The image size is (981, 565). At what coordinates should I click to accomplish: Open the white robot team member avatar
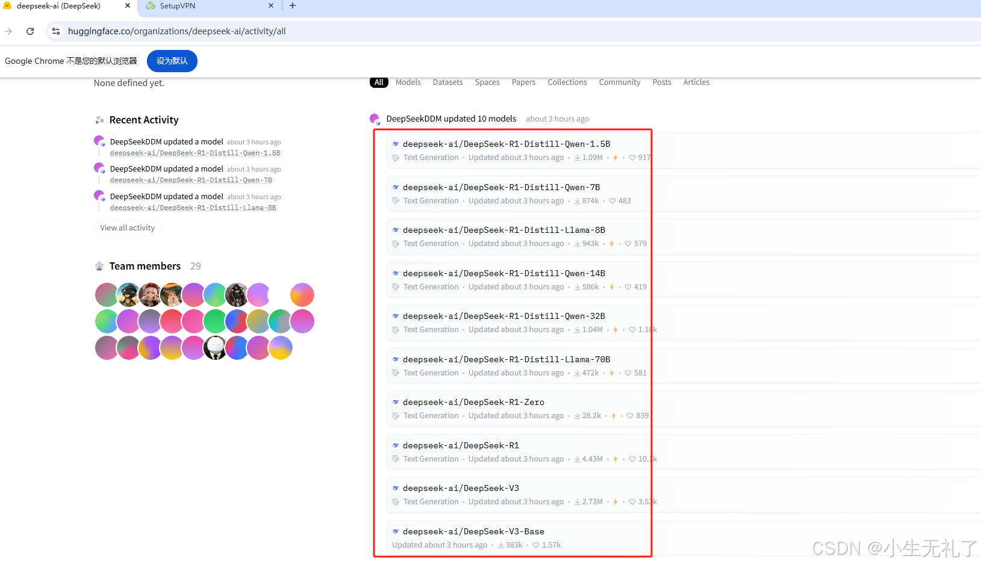pyautogui.click(x=215, y=348)
